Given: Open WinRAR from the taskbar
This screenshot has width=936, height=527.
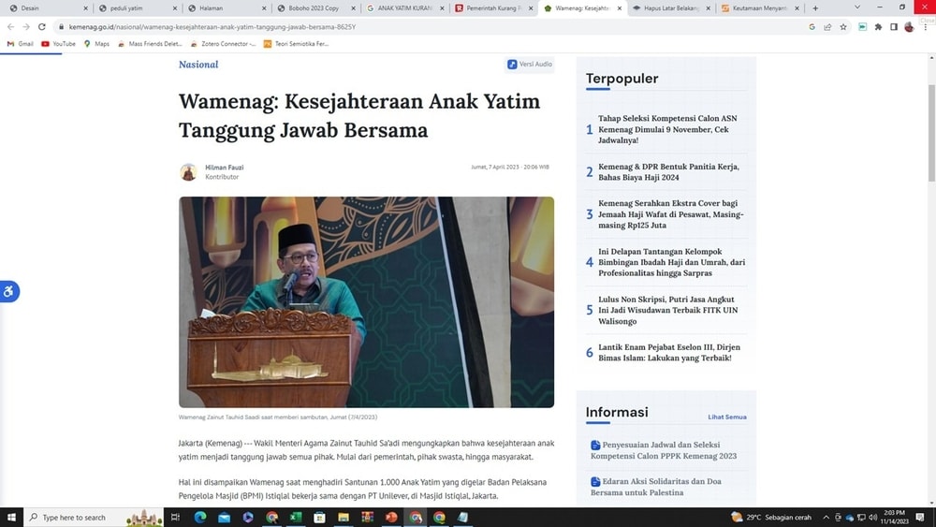Looking at the screenshot, I should [367, 518].
